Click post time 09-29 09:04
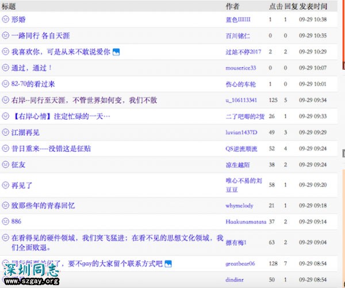This screenshot has height=288, width=345. pos(313,242)
